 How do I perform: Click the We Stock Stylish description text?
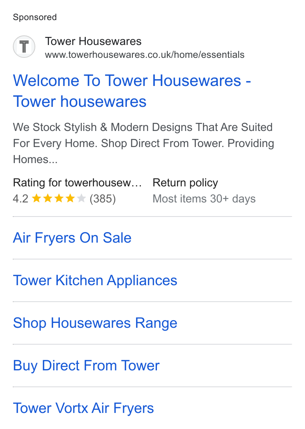click(144, 143)
